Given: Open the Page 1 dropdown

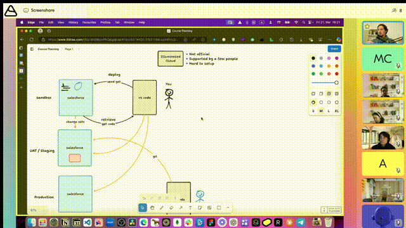Looking at the screenshot, I should pyautogui.click(x=69, y=49).
